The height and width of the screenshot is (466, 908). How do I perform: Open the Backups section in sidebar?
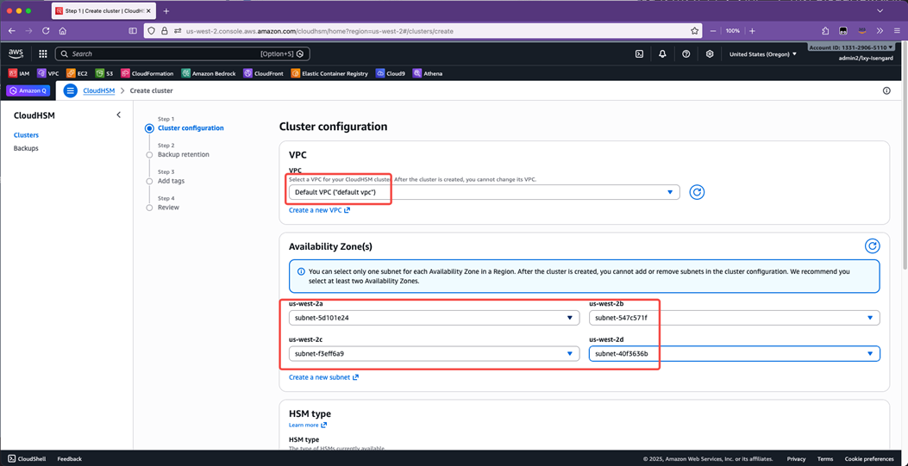tap(26, 148)
